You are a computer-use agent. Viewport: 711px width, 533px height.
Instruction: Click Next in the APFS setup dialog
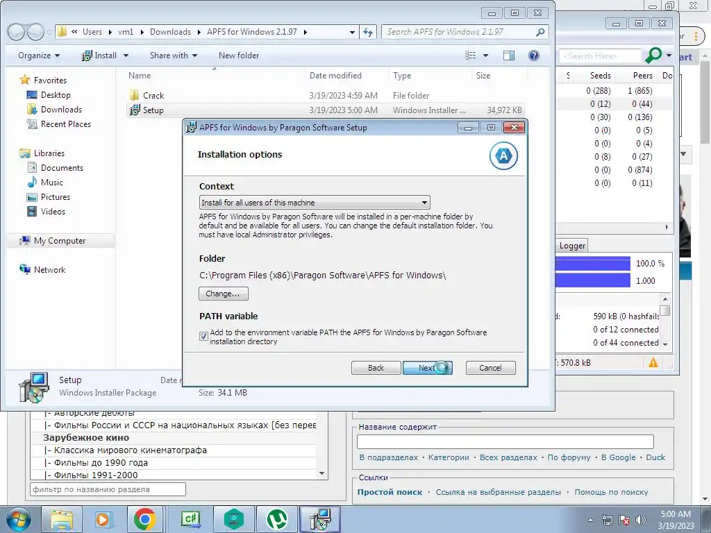(x=427, y=368)
